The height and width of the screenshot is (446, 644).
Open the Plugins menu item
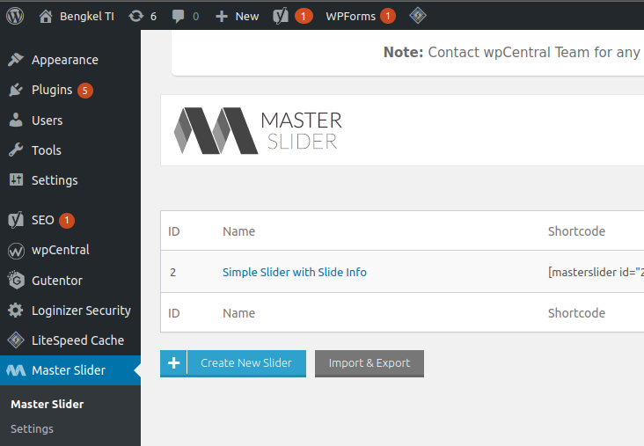(52, 90)
